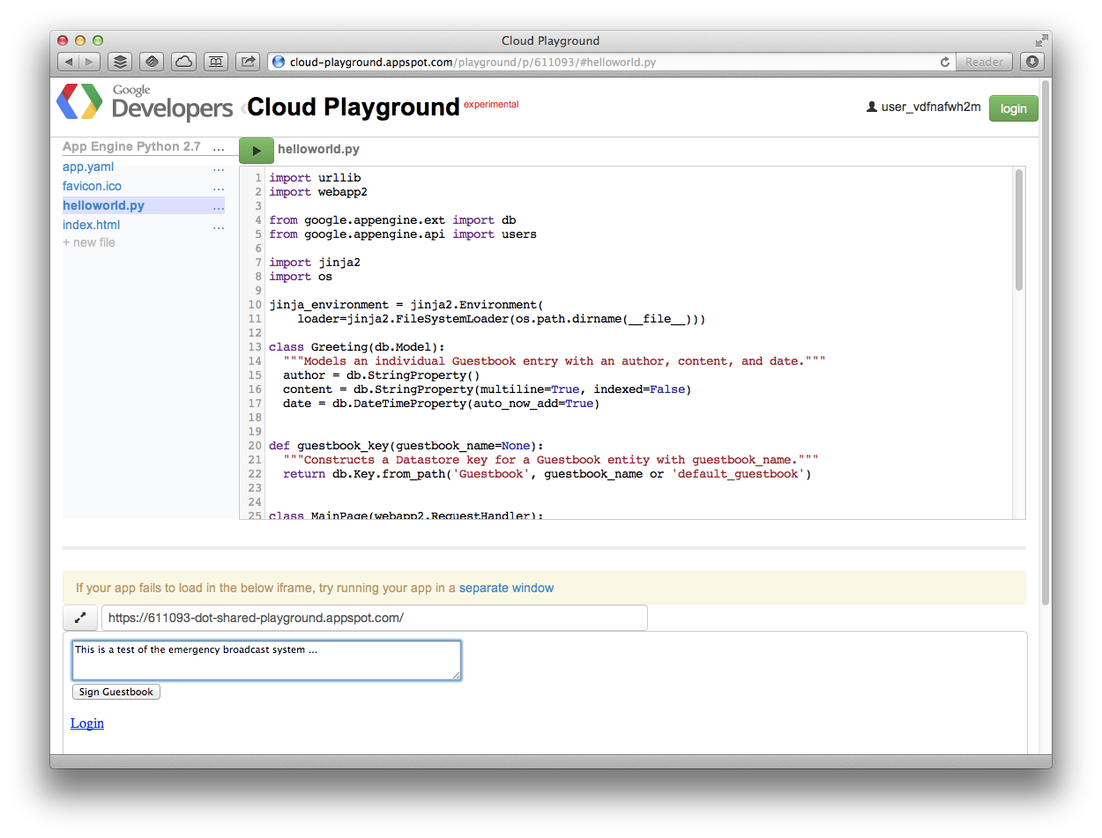
Task: Click the app URL field above the iframe
Action: click(375, 618)
